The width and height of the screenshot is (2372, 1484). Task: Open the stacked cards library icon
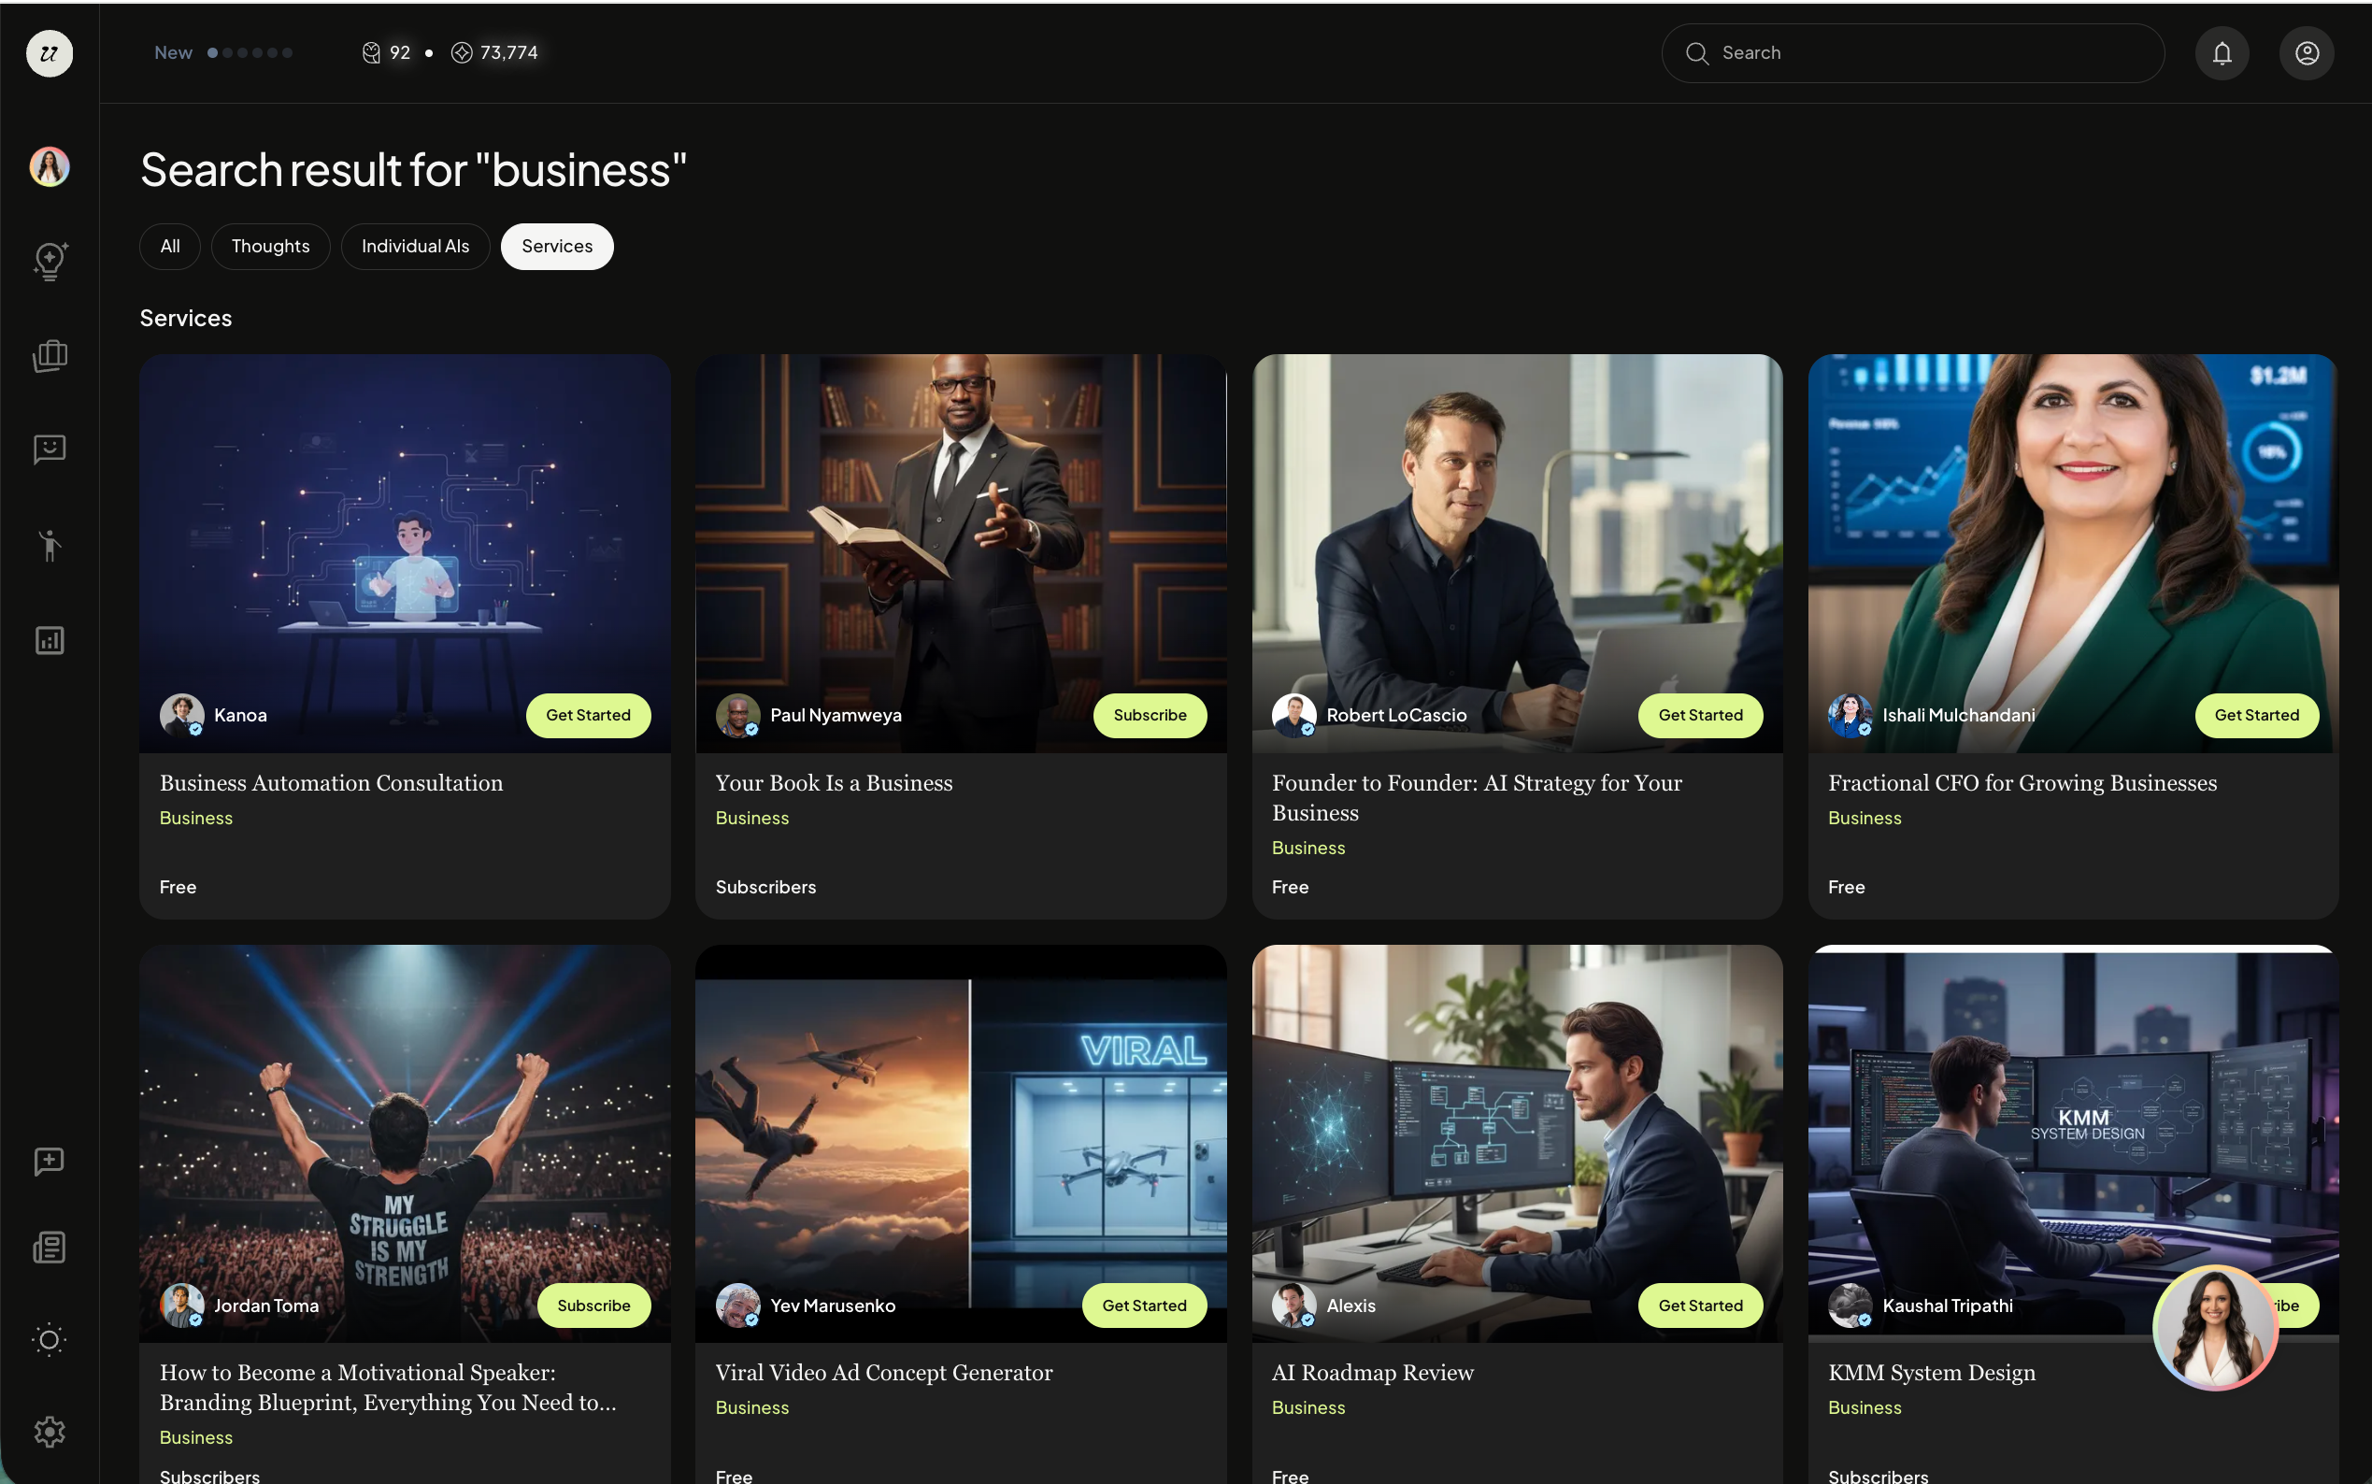point(50,355)
